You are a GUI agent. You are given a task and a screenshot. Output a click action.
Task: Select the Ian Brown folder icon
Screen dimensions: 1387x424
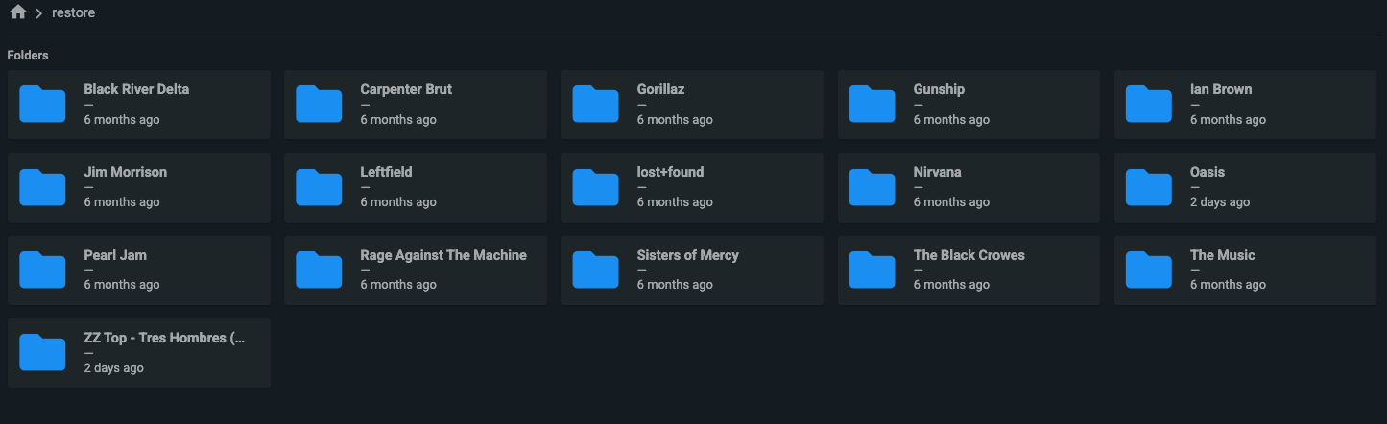[x=1149, y=105]
